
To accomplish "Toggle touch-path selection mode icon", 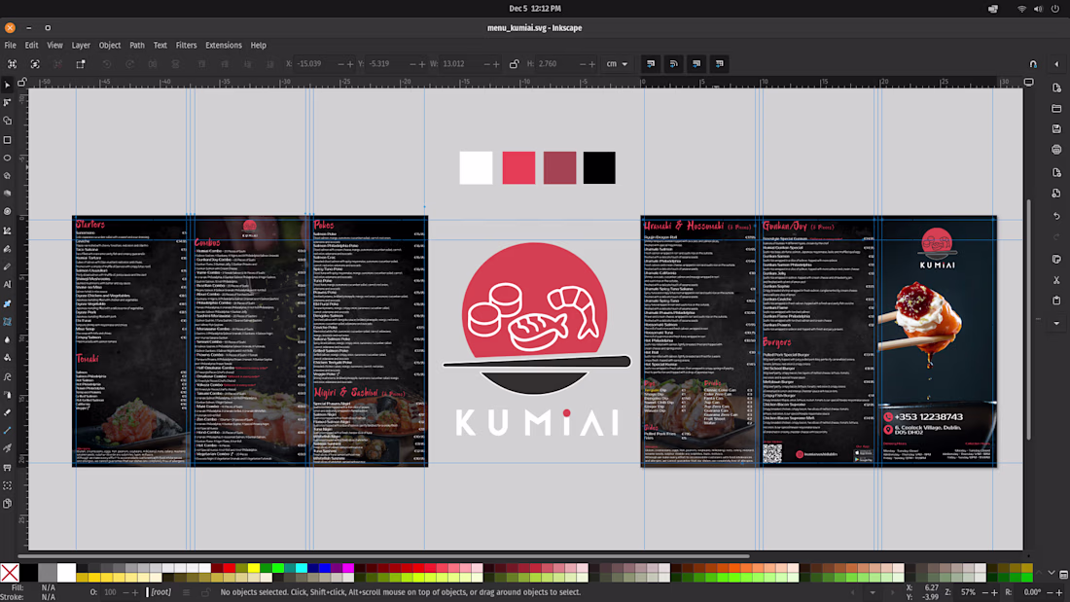I will coord(81,63).
